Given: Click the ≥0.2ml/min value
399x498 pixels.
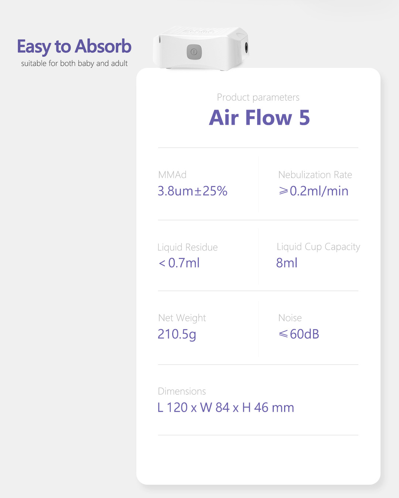Looking at the screenshot, I should point(313,191).
